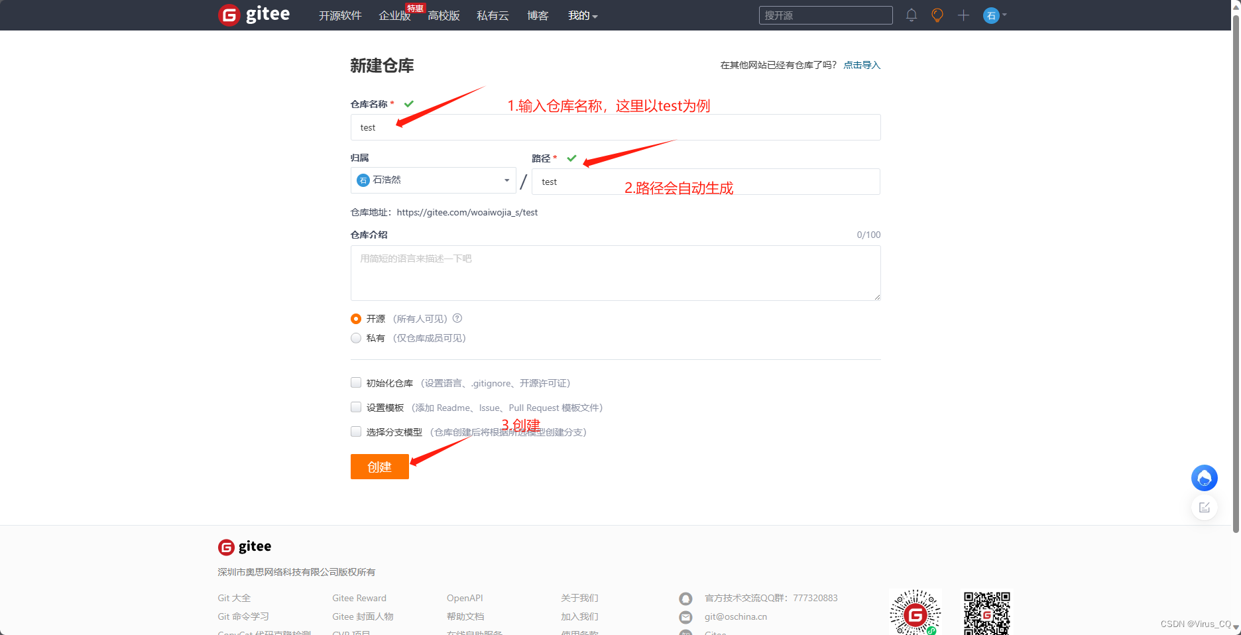The width and height of the screenshot is (1241, 635).
Task: Open the 开源软件 menu item
Action: pos(340,15)
